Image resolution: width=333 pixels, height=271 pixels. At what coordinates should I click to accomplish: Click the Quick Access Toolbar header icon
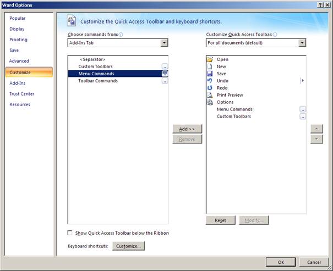[x=72, y=20]
